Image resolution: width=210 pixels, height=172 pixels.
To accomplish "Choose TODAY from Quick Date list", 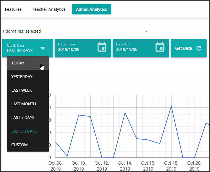I will click(28, 63).
